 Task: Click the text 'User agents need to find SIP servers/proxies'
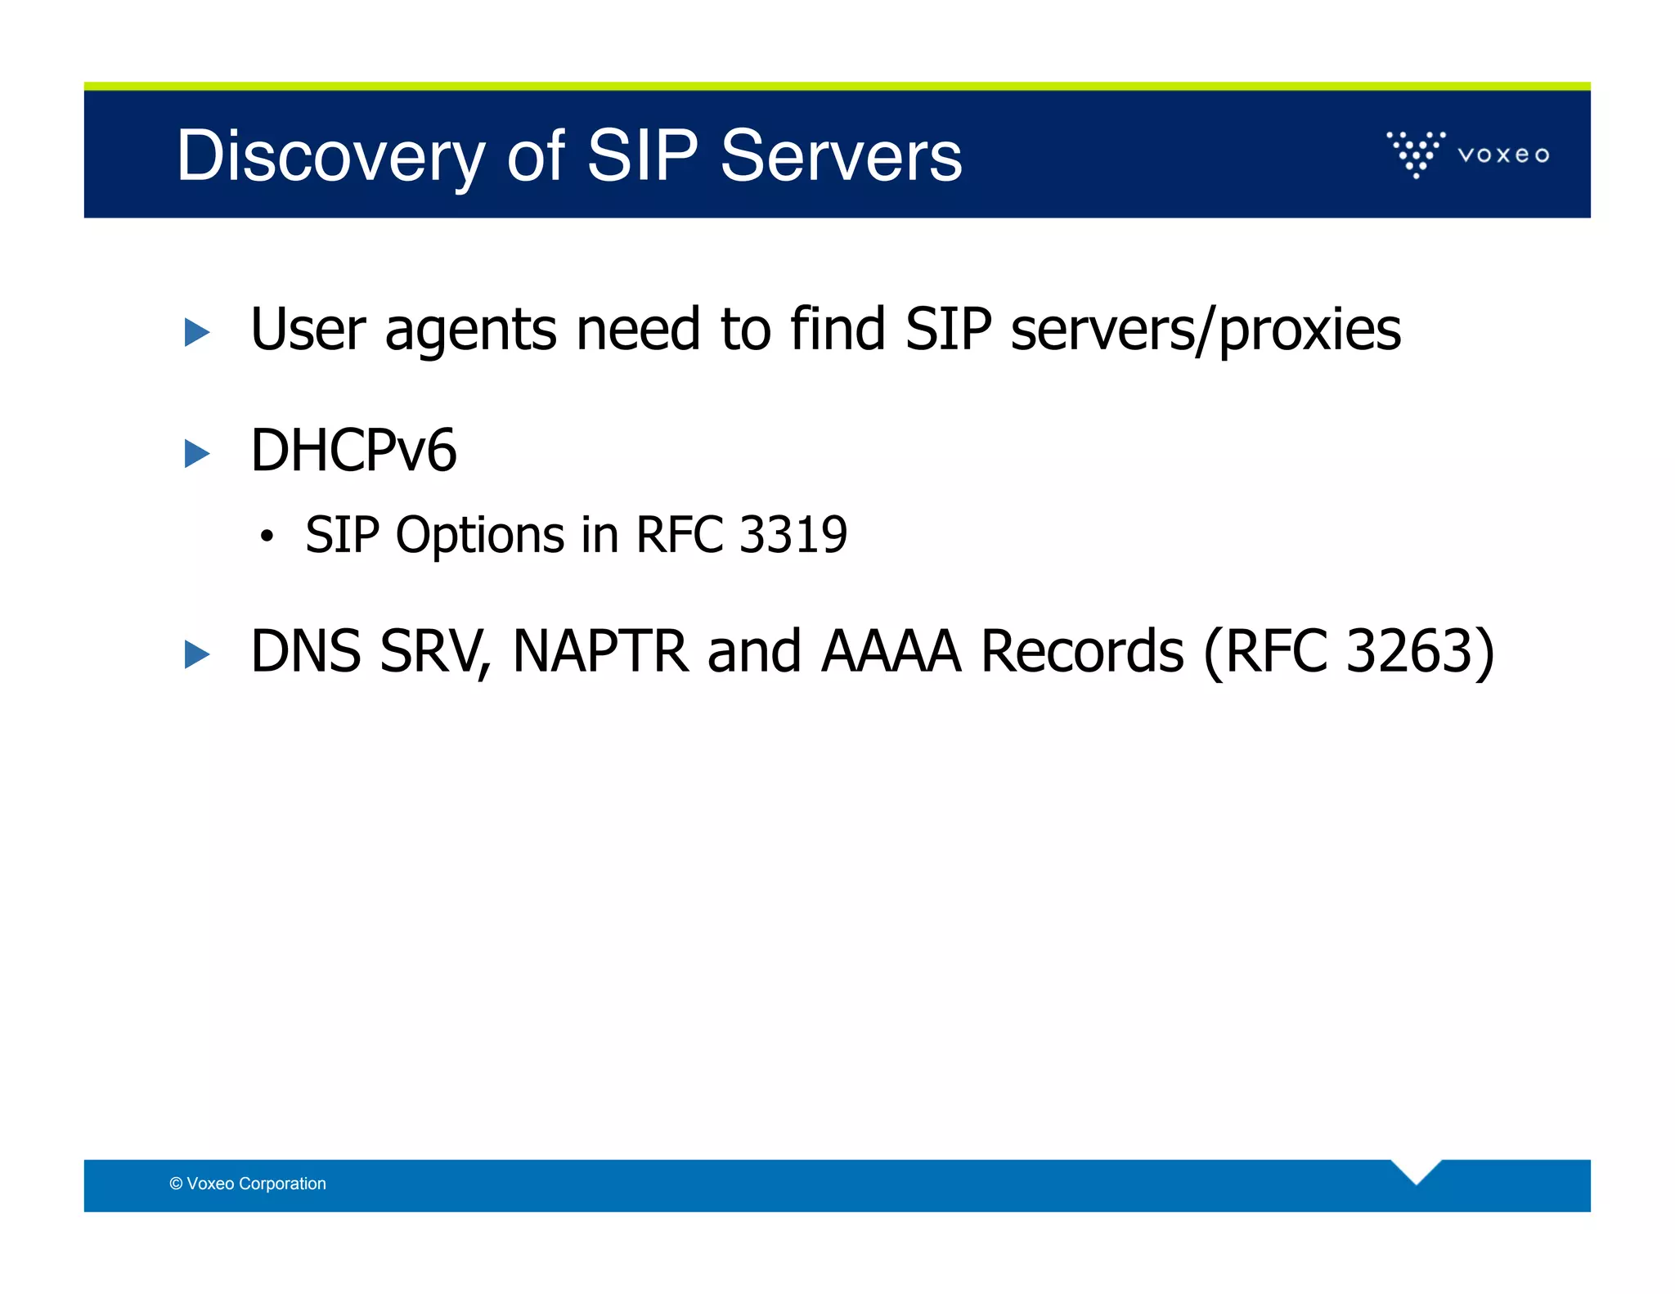(x=825, y=329)
